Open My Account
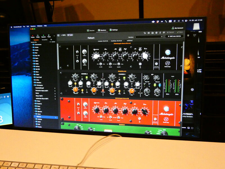The image size is (225, 169). point(177,28)
